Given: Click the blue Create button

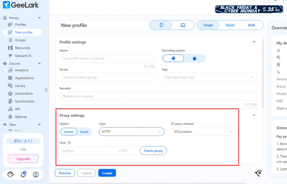Looking at the screenshot, I should click(107, 173).
